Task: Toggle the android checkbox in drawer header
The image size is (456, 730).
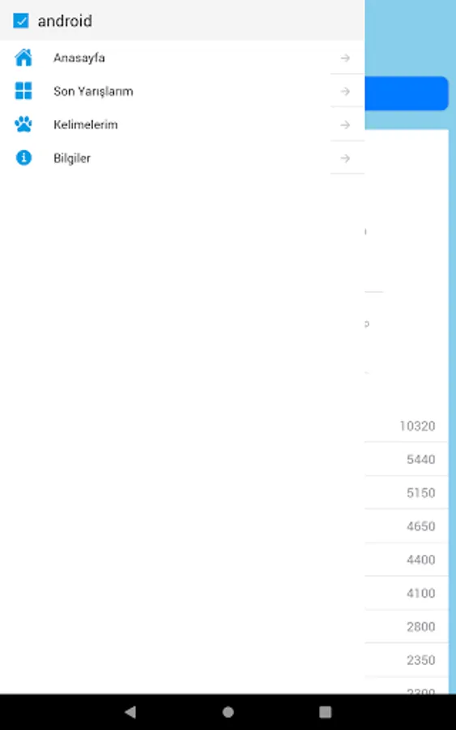Action: [x=21, y=21]
